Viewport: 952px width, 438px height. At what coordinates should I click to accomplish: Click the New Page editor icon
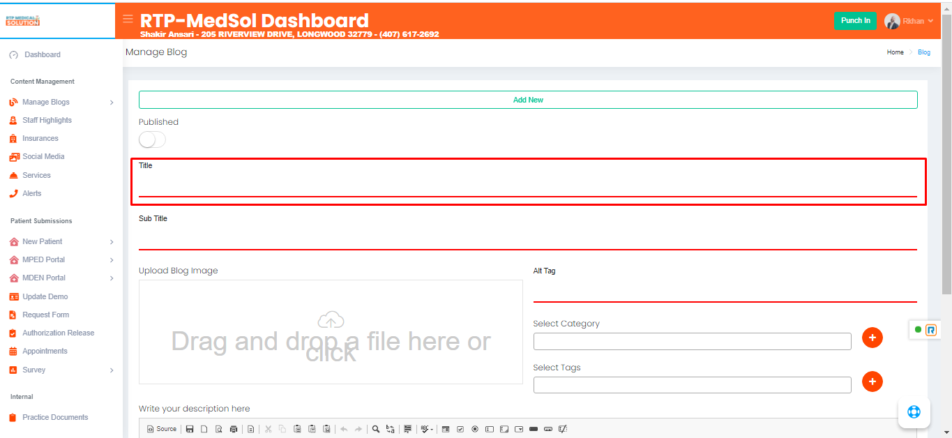pos(204,429)
